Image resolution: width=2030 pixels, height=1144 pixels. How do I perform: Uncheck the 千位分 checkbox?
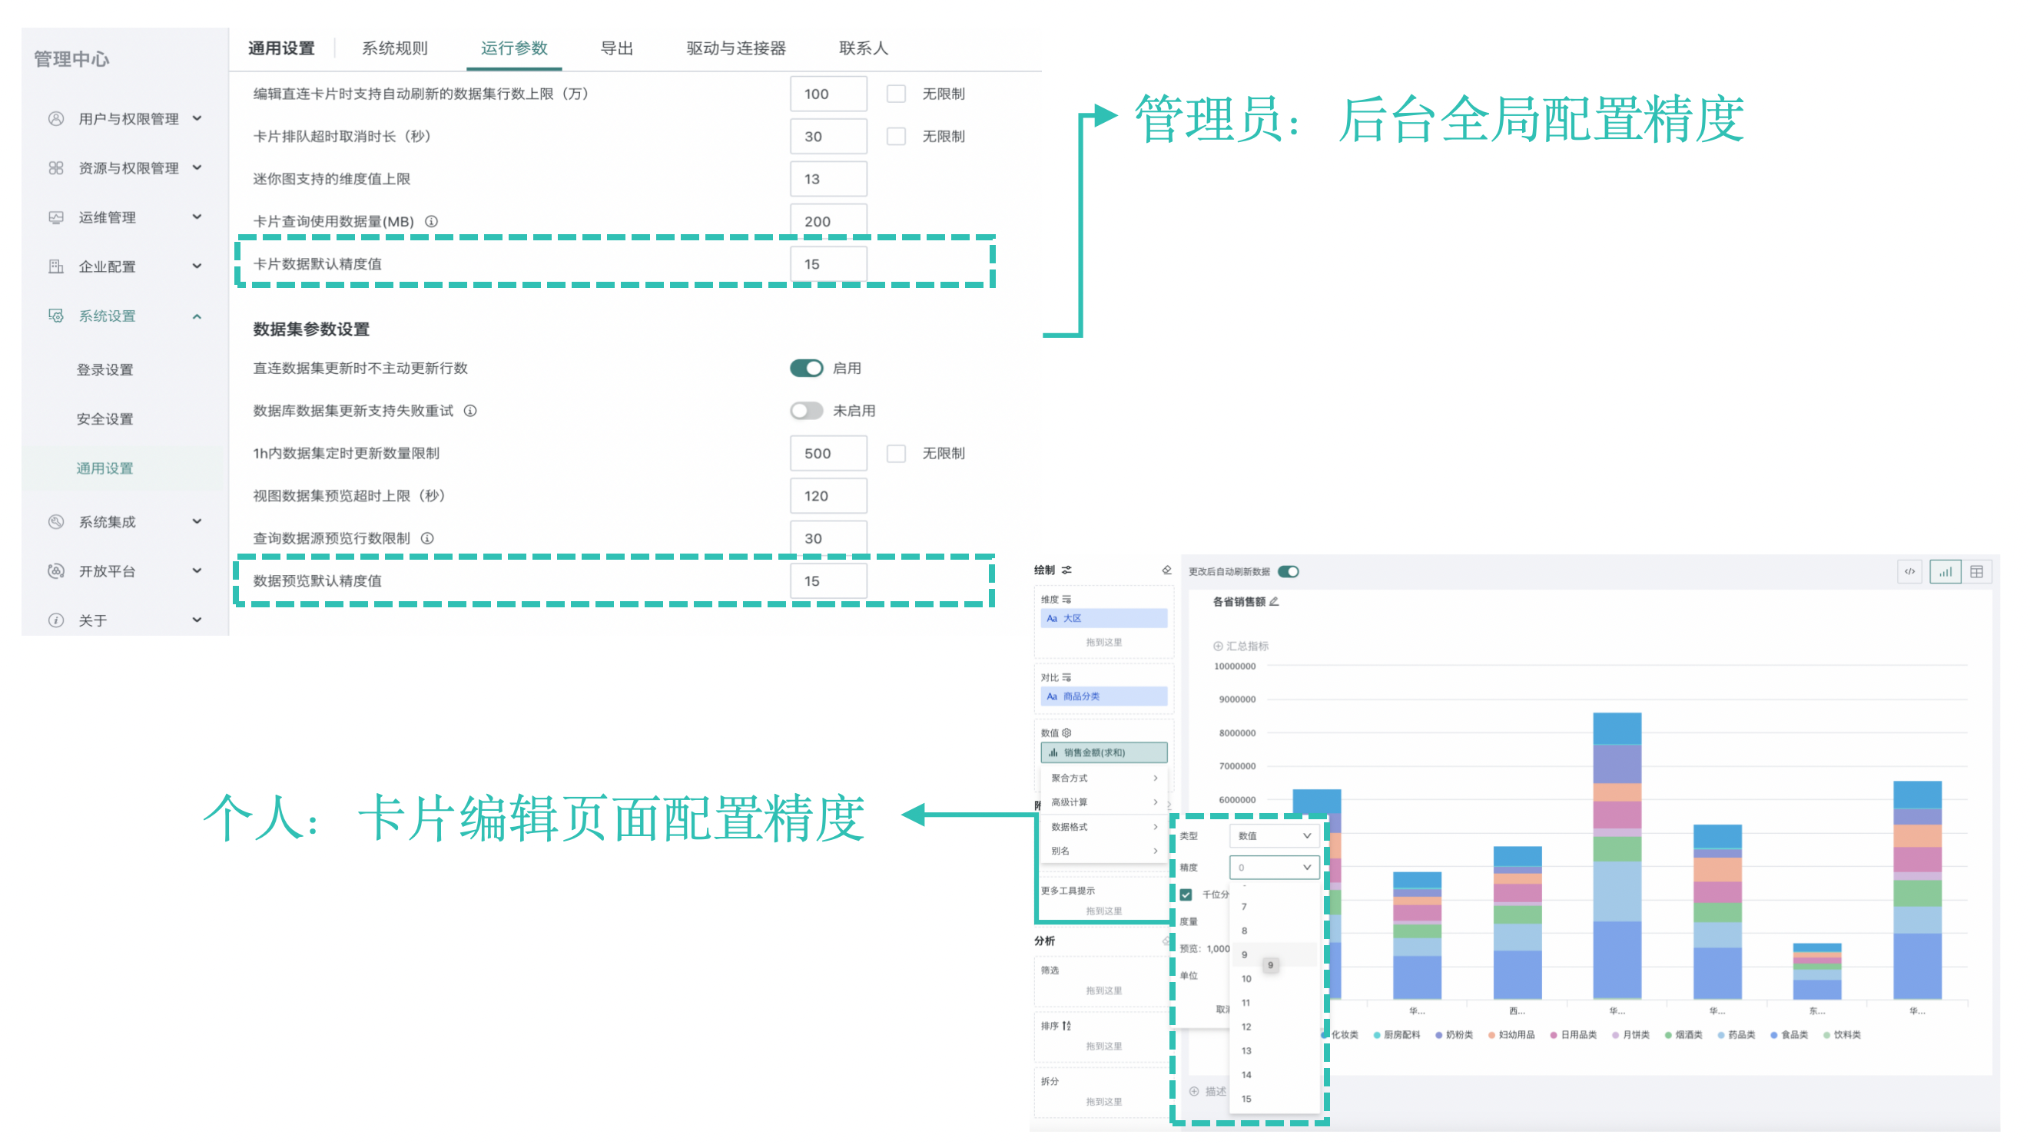point(1186,894)
